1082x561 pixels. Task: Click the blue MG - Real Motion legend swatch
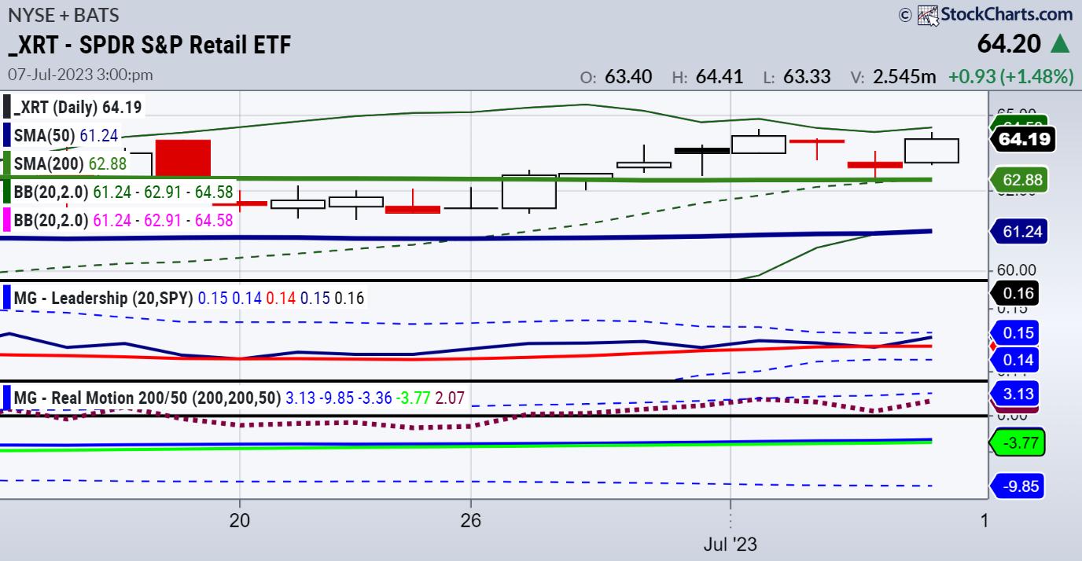(x=6, y=398)
